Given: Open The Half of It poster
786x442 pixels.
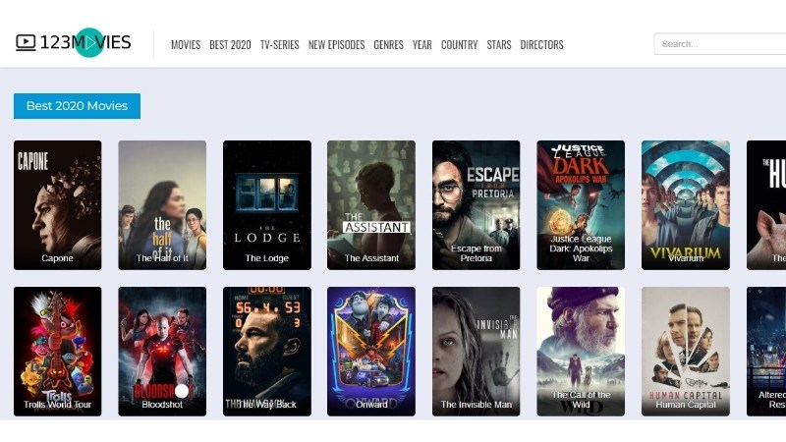Looking at the screenshot, I should (x=162, y=205).
